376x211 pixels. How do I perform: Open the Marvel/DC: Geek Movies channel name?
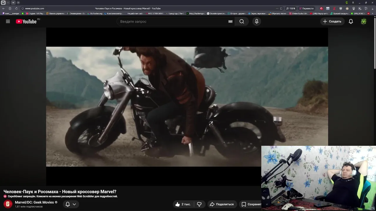point(34,202)
